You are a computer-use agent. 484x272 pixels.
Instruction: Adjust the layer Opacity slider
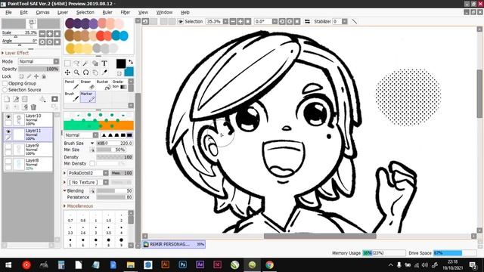tap(39, 69)
